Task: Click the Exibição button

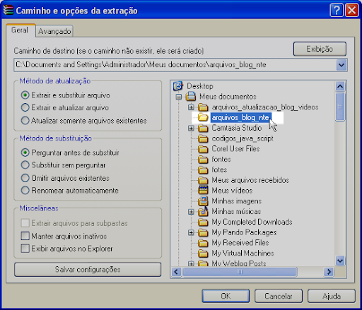Action: click(320, 49)
